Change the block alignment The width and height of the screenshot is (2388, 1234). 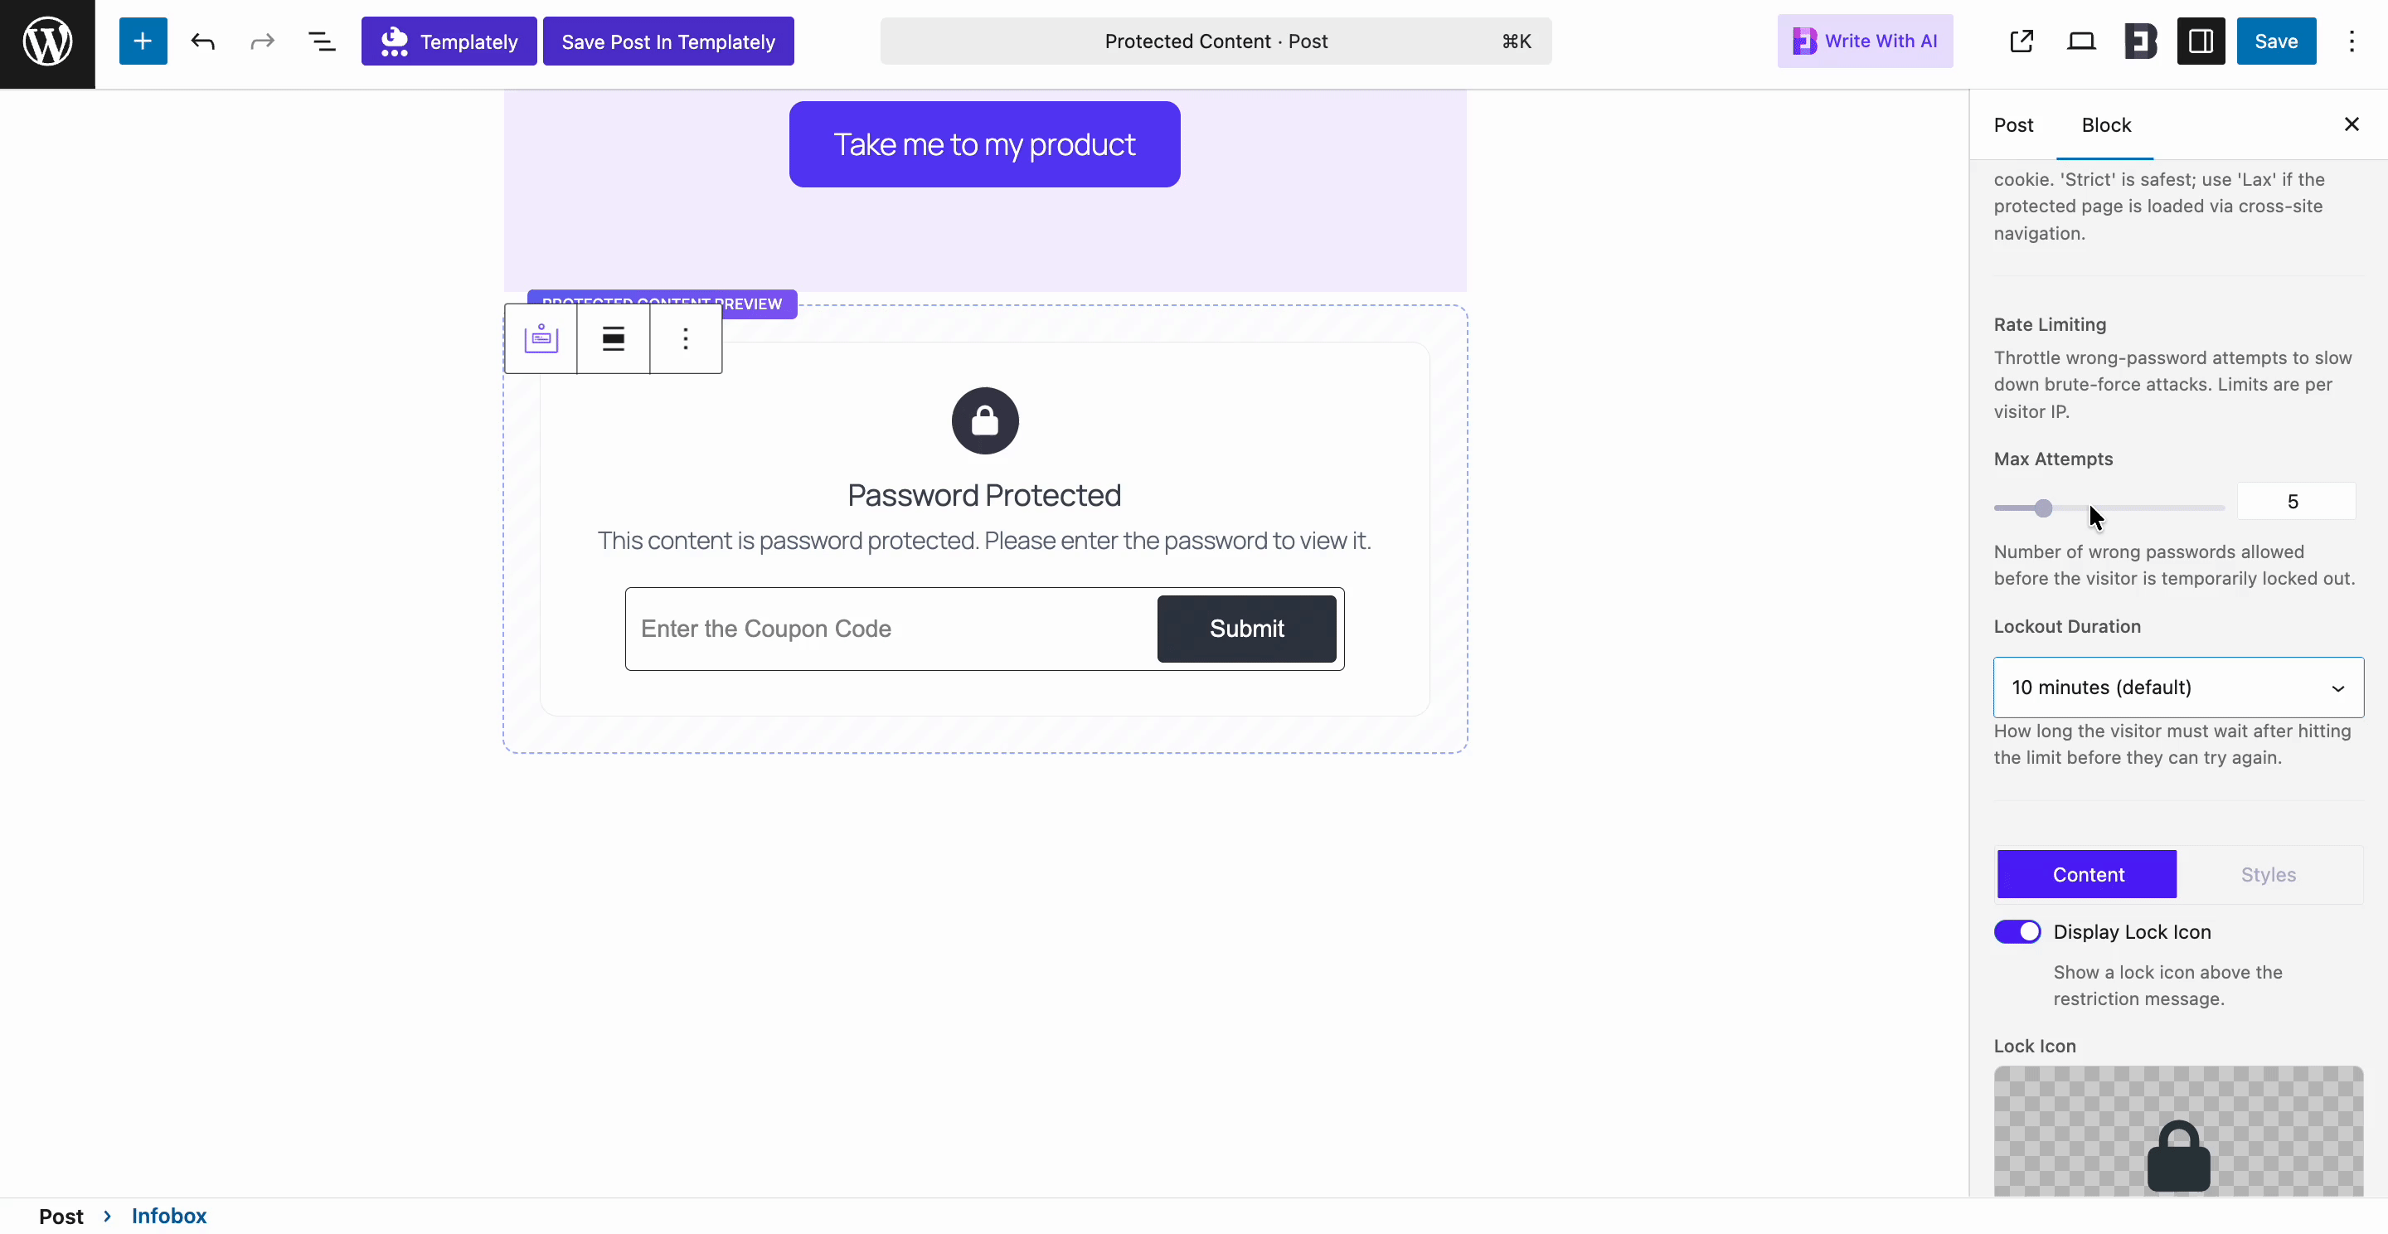point(613,339)
